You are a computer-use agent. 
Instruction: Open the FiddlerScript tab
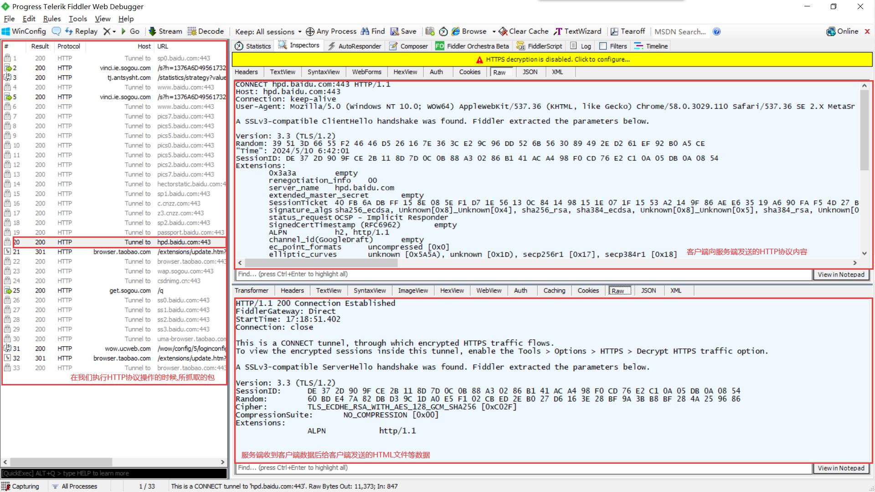[540, 46]
